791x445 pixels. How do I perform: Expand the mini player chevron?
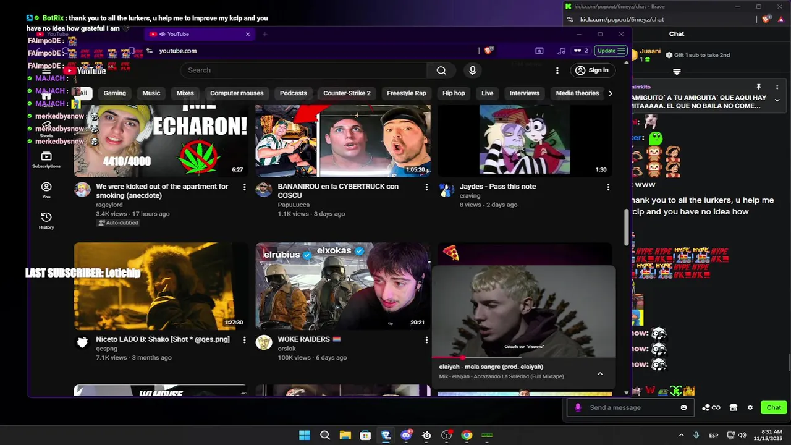pyautogui.click(x=599, y=373)
